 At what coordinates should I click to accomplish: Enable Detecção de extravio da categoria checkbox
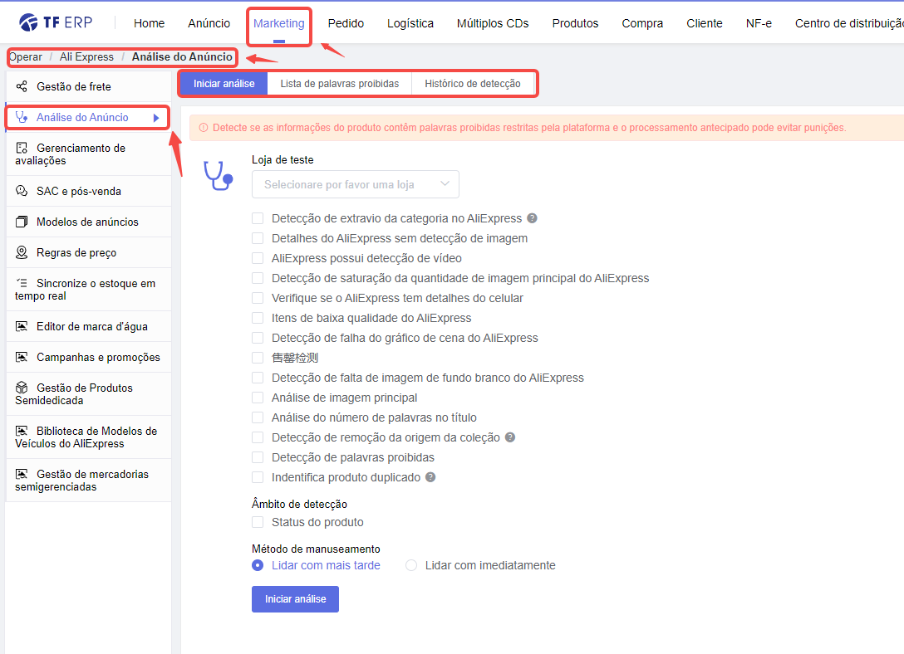click(x=258, y=218)
